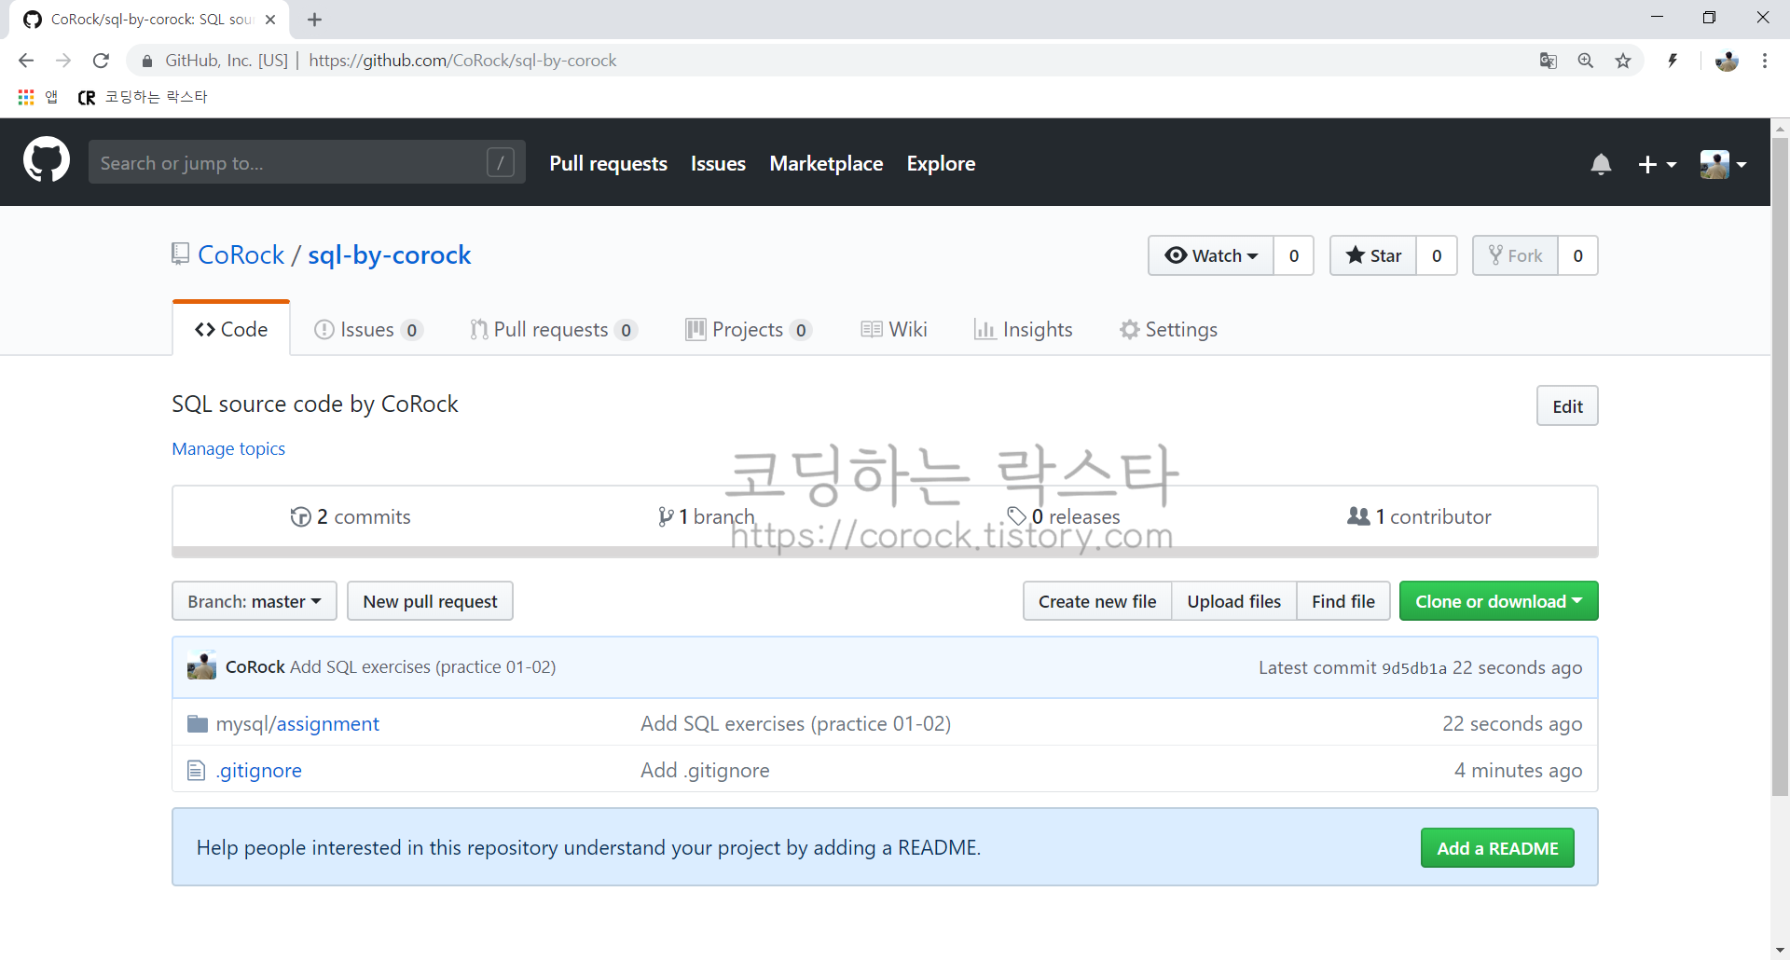Open the Clone or download dropdown
Viewport: 1790px width, 960px height.
coord(1498,601)
